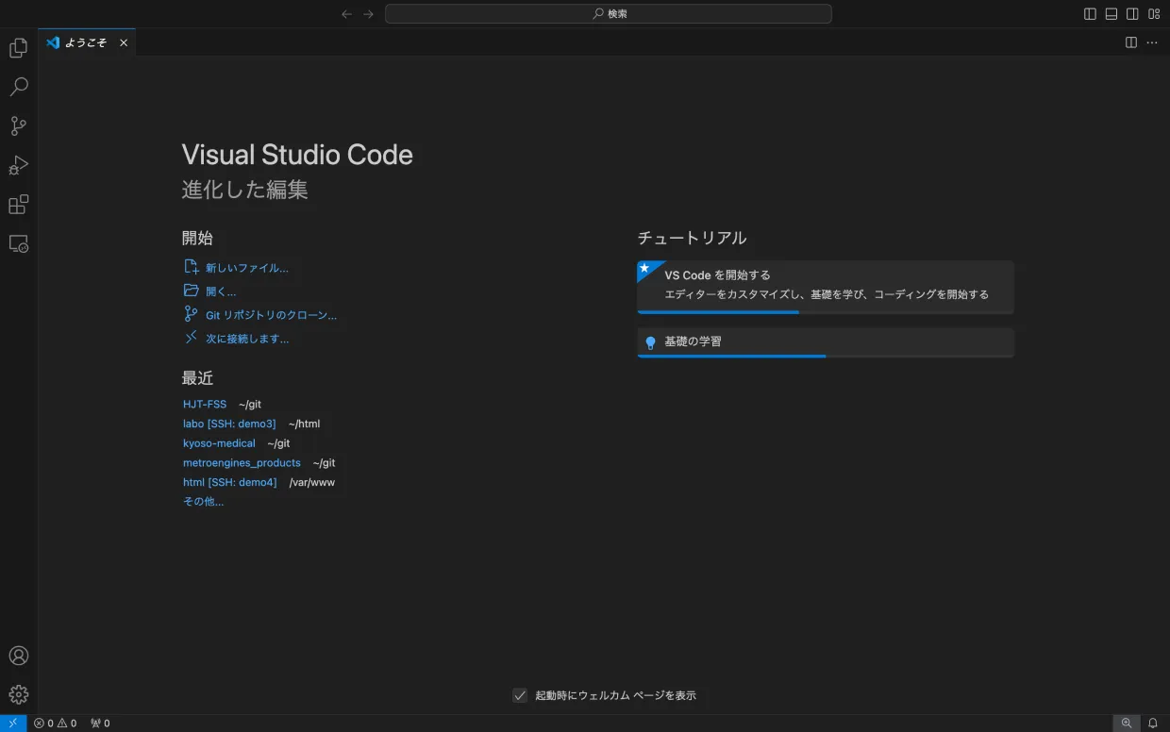Toggle the secondary side bar layout icon

click(1132, 14)
